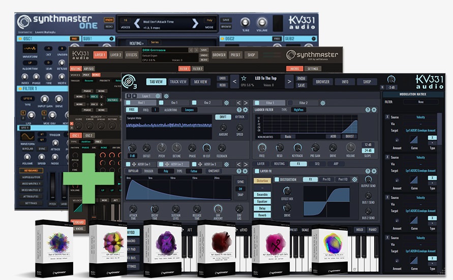
Task: Show previous envelope tabs arrow
Action: [x=238, y=164]
